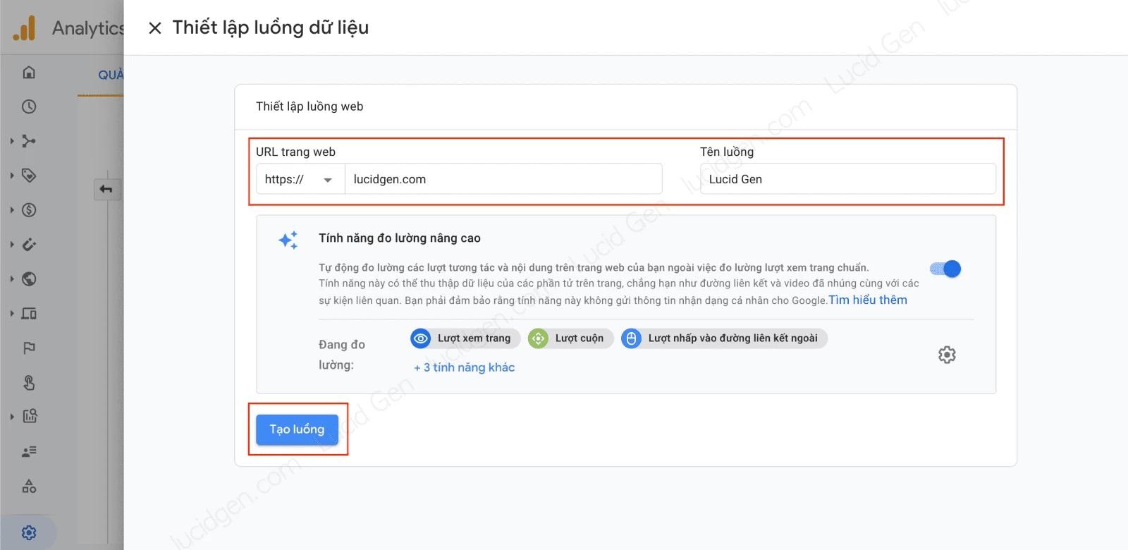
Task: Open the Tech devices icon in sidebar
Action: [29, 314]
